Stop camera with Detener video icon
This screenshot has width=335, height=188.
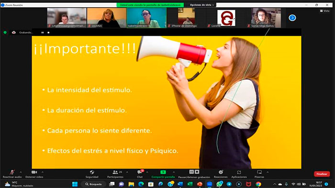click(34, 172)
